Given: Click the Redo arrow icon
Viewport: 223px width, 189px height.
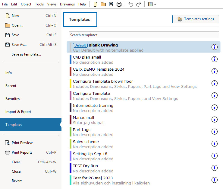Looking at the screenshot, I should (x=138, y=4).
